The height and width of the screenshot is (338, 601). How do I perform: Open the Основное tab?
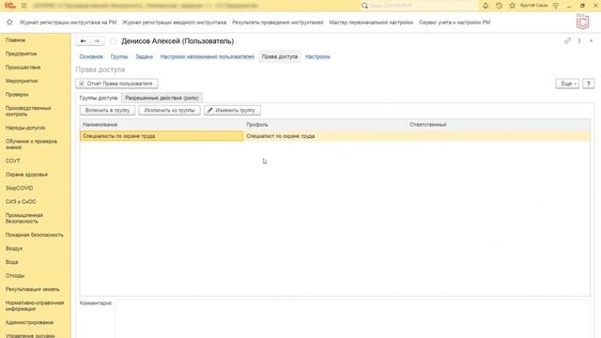click(x=91, y=56)
